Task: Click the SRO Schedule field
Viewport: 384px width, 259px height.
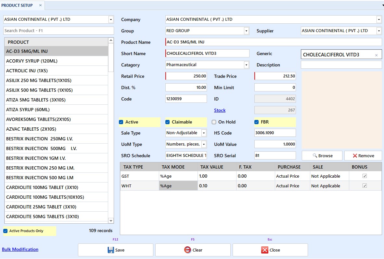Action: click(x=186, y=155)
